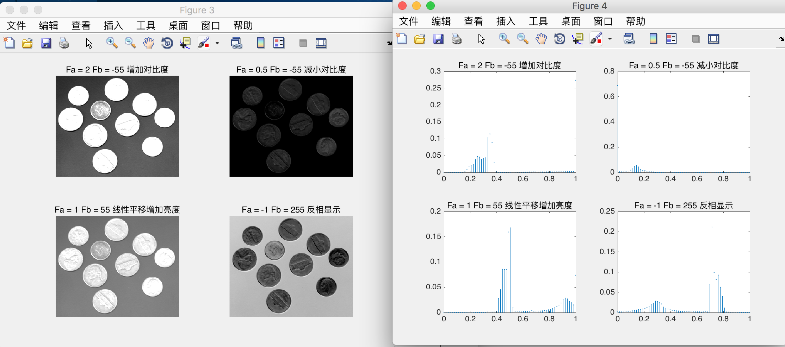This screenshot has width=785, height=347.
Task: Select Data Cursor tool in Figure 4
Action: pos(578,39)
